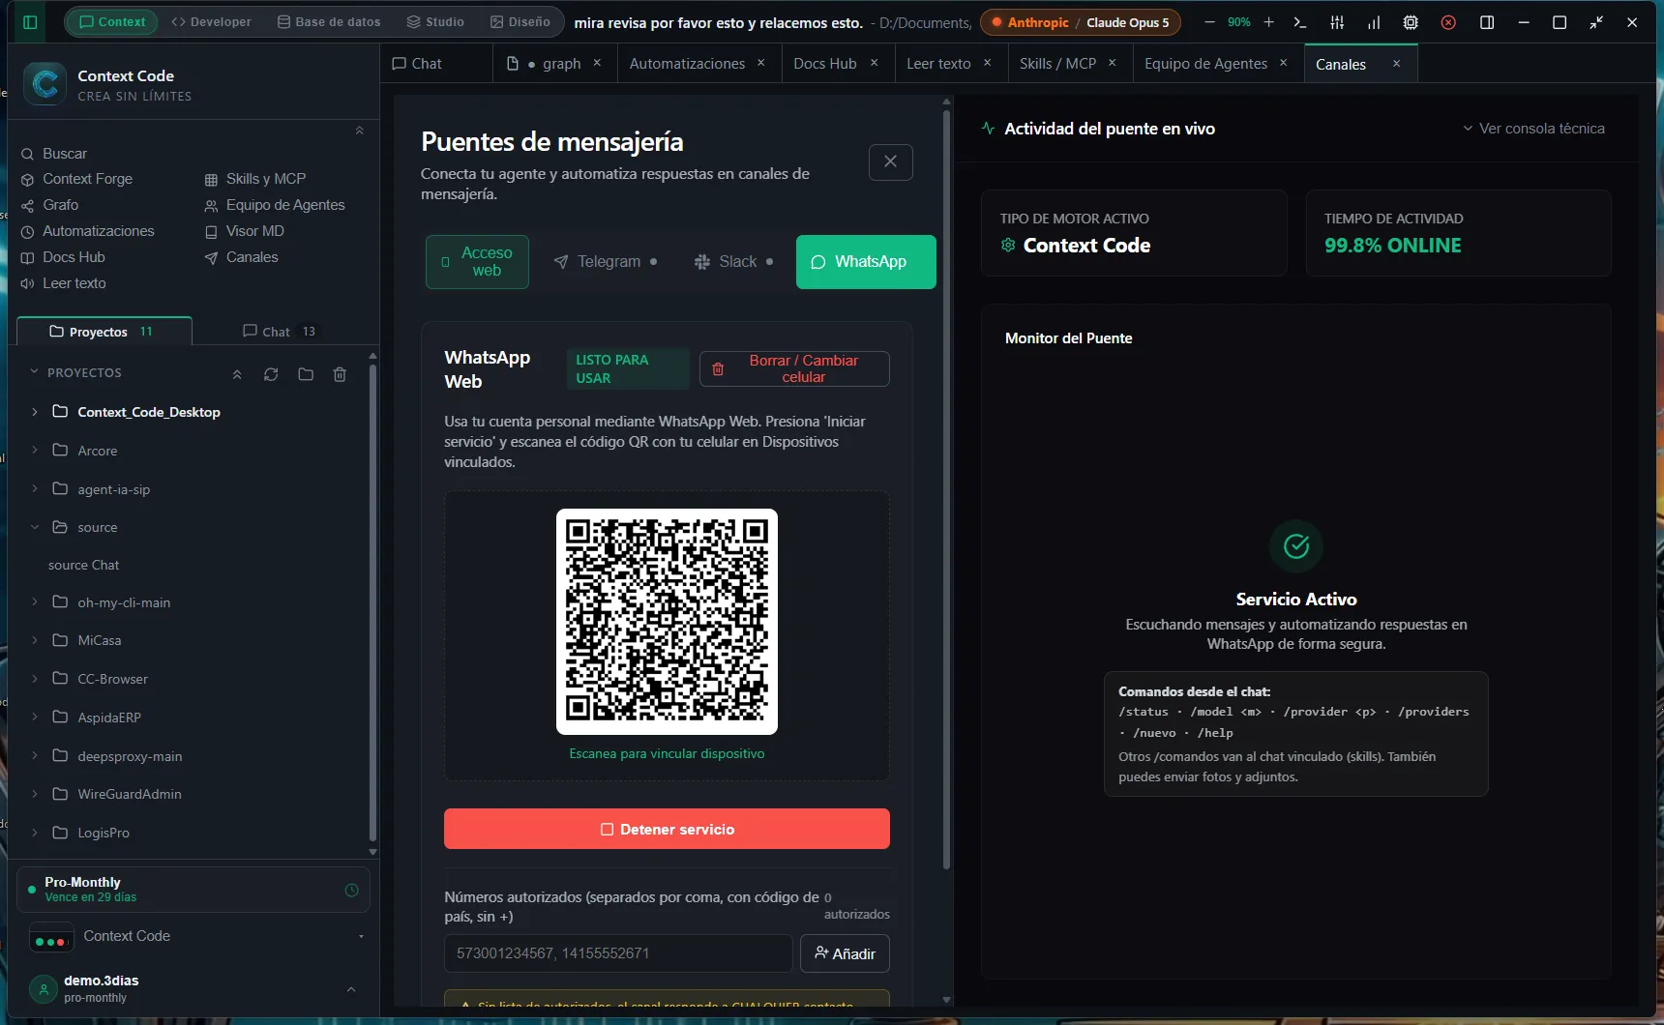
Task: Click Detener servicio button
Action: [x=667, y=829]
